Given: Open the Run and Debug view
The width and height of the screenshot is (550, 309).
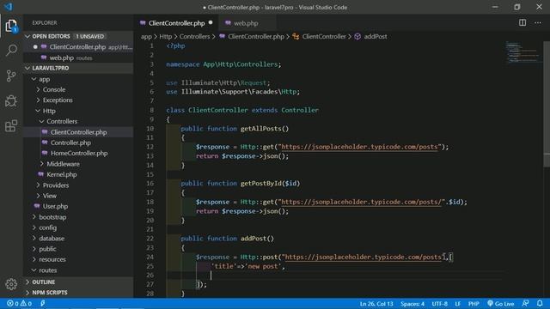Looking at the screenshot, I should click(11, 101).
